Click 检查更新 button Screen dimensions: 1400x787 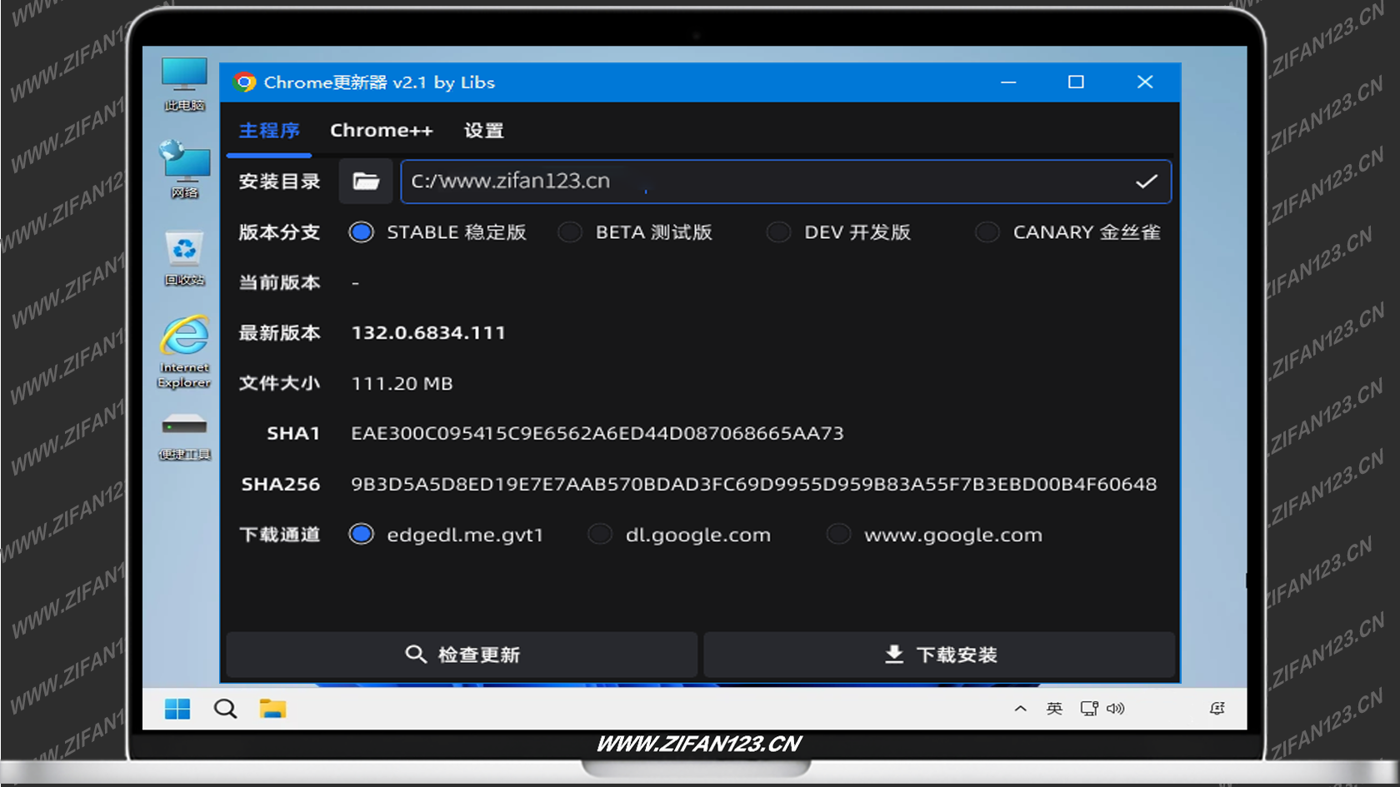tap(462, 655)
